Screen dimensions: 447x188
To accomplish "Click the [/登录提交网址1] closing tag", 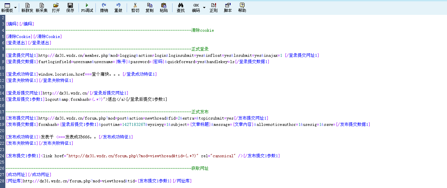I will [302, 56].
